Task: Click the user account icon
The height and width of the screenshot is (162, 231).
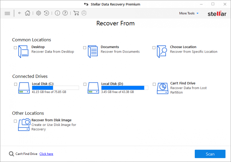Action: point(84,13)
